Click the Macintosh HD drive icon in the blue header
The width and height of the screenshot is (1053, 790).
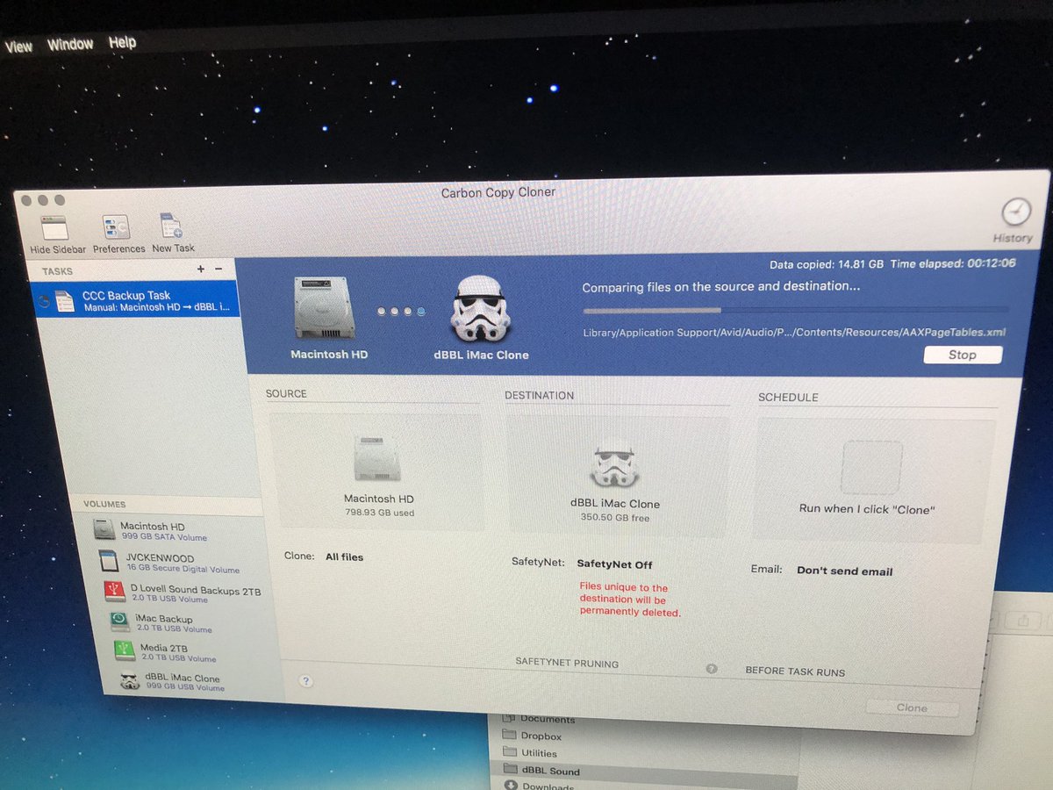pos(325,307)
